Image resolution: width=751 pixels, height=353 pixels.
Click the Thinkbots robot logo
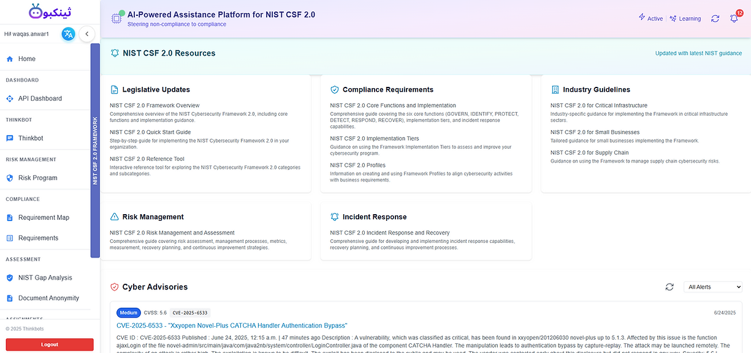[50, 11]
